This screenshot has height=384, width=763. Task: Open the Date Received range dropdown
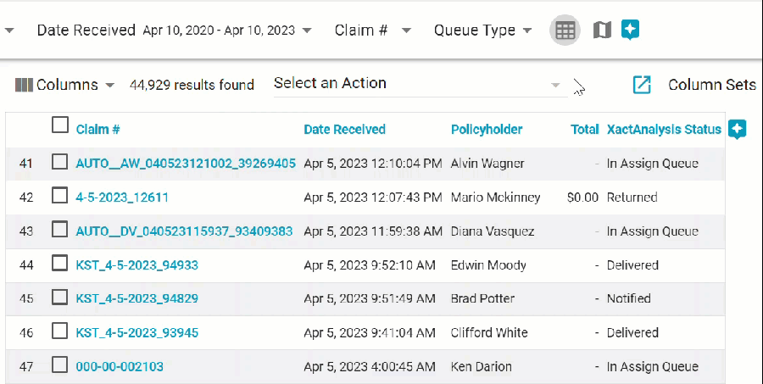306,31
